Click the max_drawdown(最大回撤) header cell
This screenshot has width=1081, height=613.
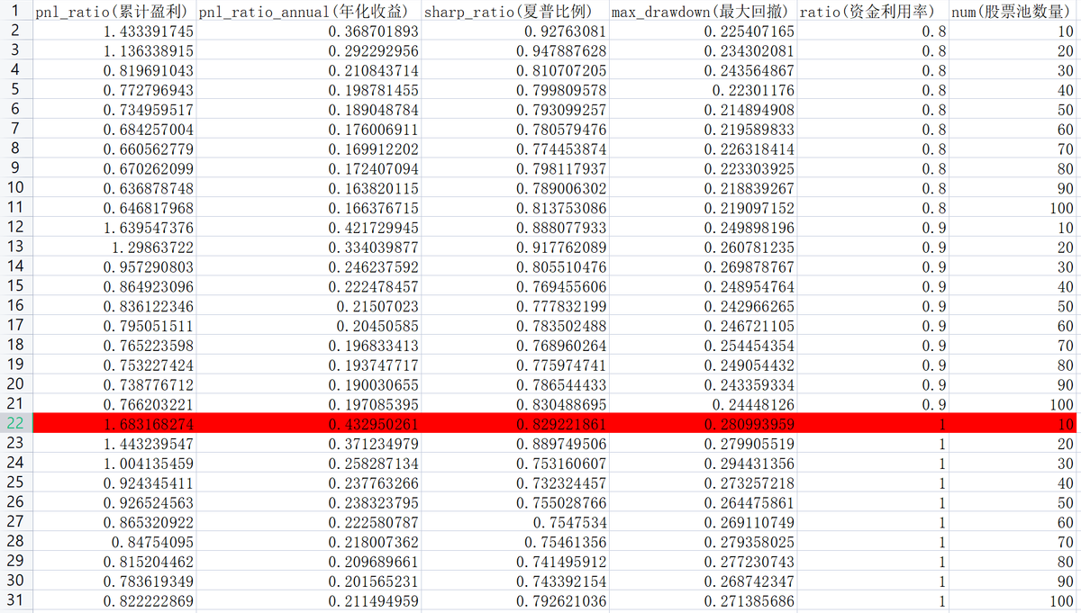[x=703, y=12]
